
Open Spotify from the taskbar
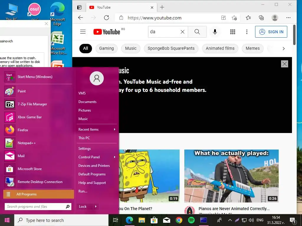pos(191,220)
